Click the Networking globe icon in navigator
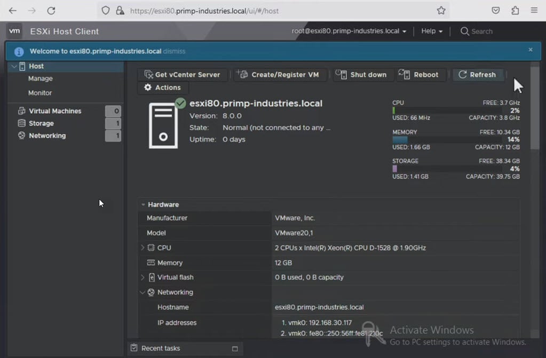 tap(21, 136)
